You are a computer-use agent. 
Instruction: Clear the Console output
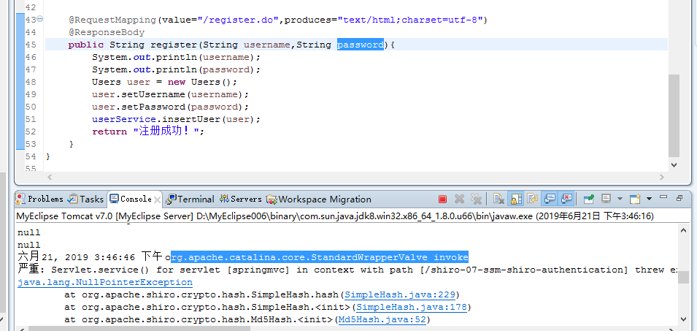click(x=498, y=199)
